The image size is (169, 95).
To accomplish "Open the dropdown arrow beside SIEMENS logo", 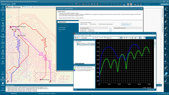I will tap(159, 4).
